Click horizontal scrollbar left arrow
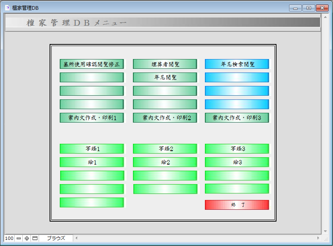Screen dimensions: 333x246 point(76,238)
